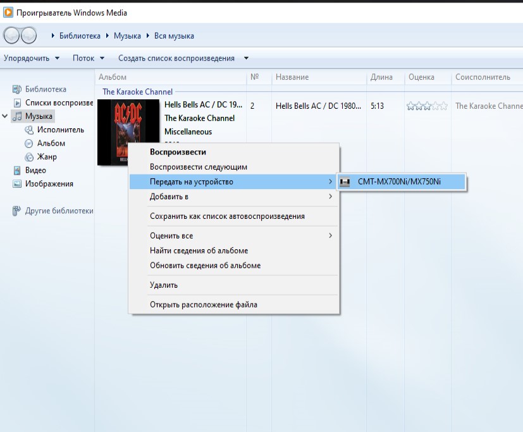Select CMT-MX700Ni/MX750Ni device in submenu
Image resolution: width=523 pixels, height=432 pixels.
click(x=399, y=182)
